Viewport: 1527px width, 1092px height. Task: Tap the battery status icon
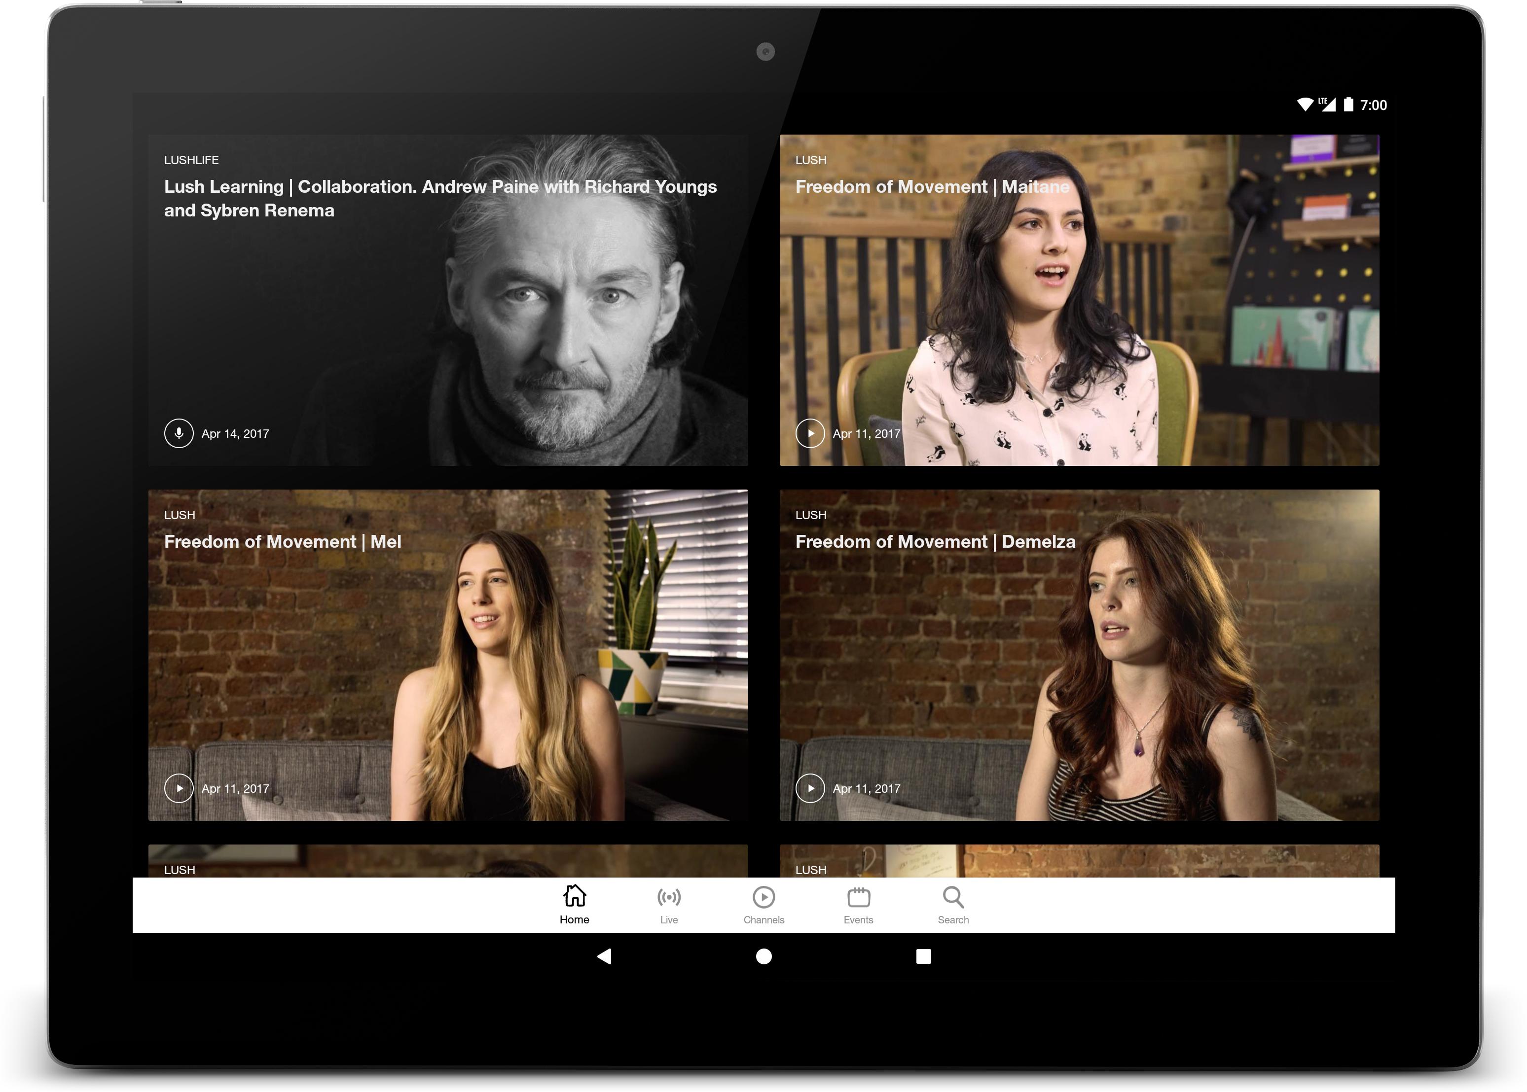[x=1348, y=104]
